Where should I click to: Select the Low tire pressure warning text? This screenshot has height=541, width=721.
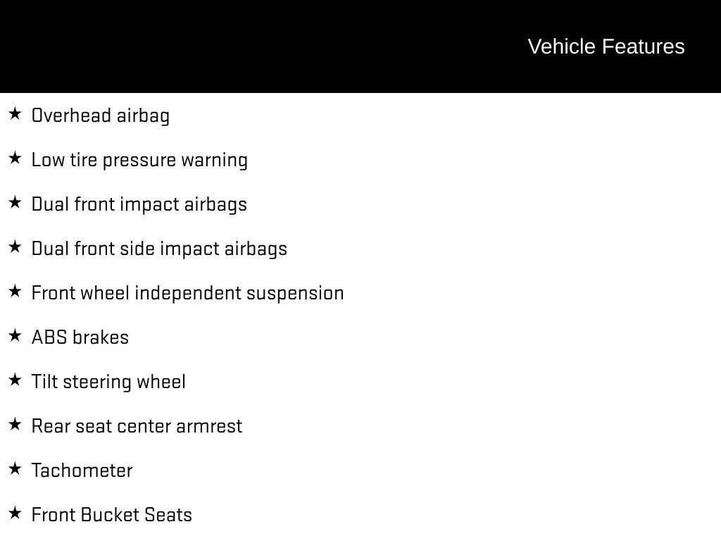click(x=139, y=160)
